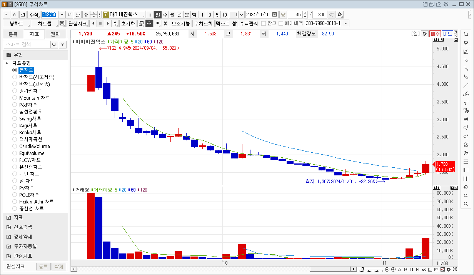Click the 등록 button

tap(43, 267)
